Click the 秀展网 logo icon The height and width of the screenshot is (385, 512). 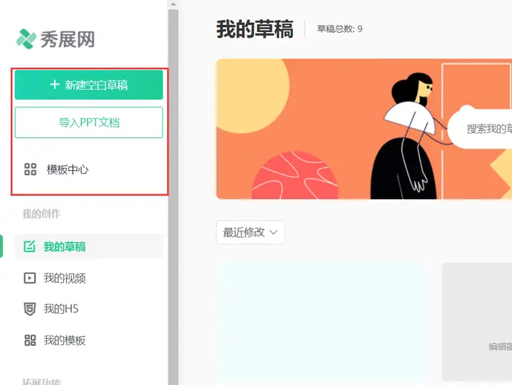[26, 39]
